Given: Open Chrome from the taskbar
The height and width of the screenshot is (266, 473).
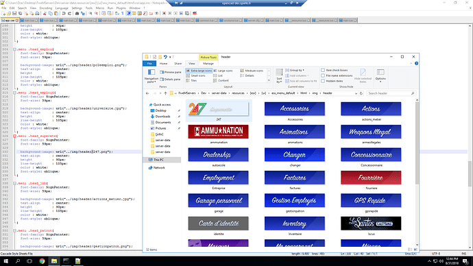Looking at the screenshot, I should click(x=42, y=261).
